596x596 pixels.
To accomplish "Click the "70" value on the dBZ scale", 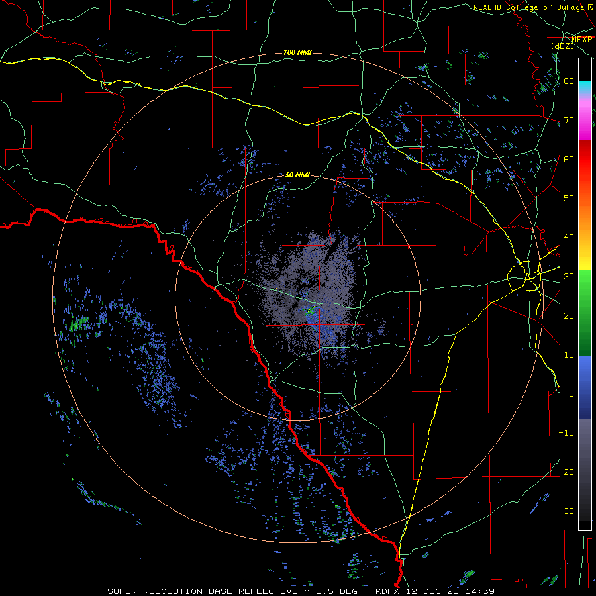I will click(x=569, y=121).
